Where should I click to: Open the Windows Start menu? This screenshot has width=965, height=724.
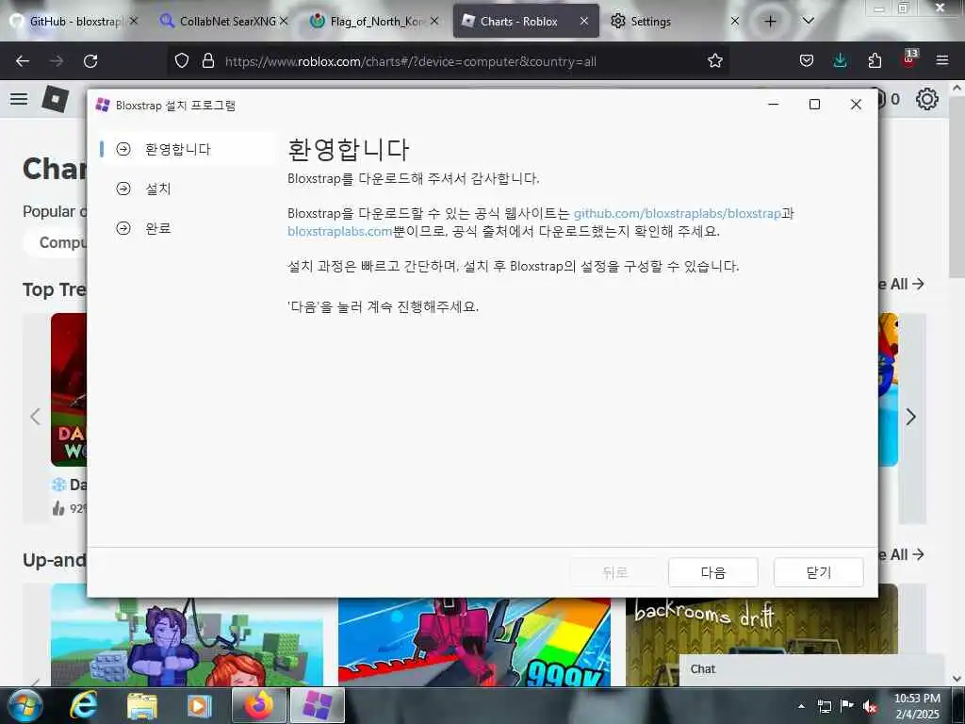tap(25, 705)
